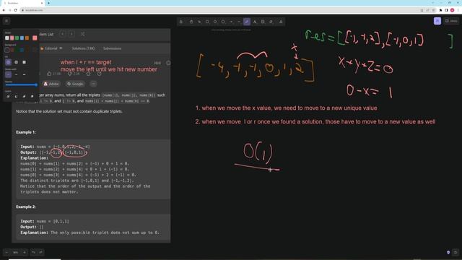The height and width of the screenshot is (260, 462).
Task: Open the More tools shapes dropdown
Action: click(x=281, y=22)
